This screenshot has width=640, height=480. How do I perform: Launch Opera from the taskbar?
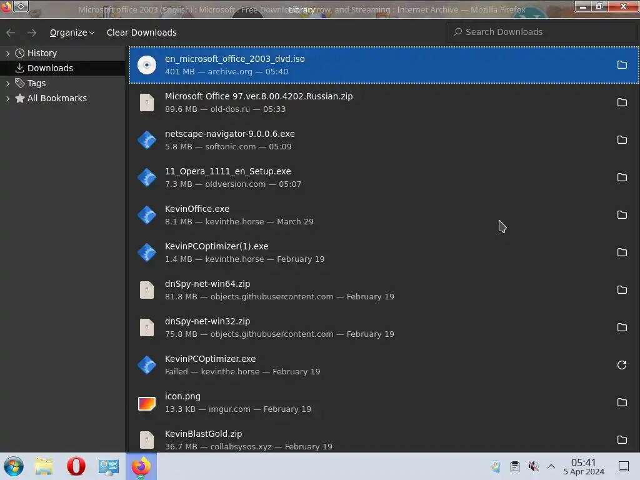pyautogui.click(x=76, y=466)
